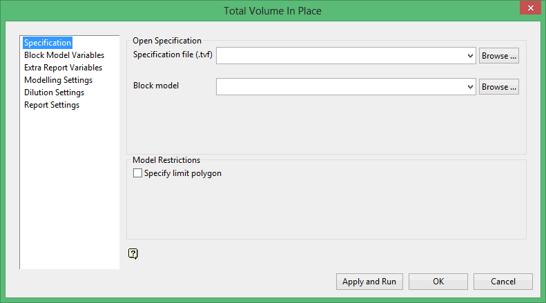Click the yellow help question mark icon
The height and width of the screenshot is (303, 546).
coord(133,253)
